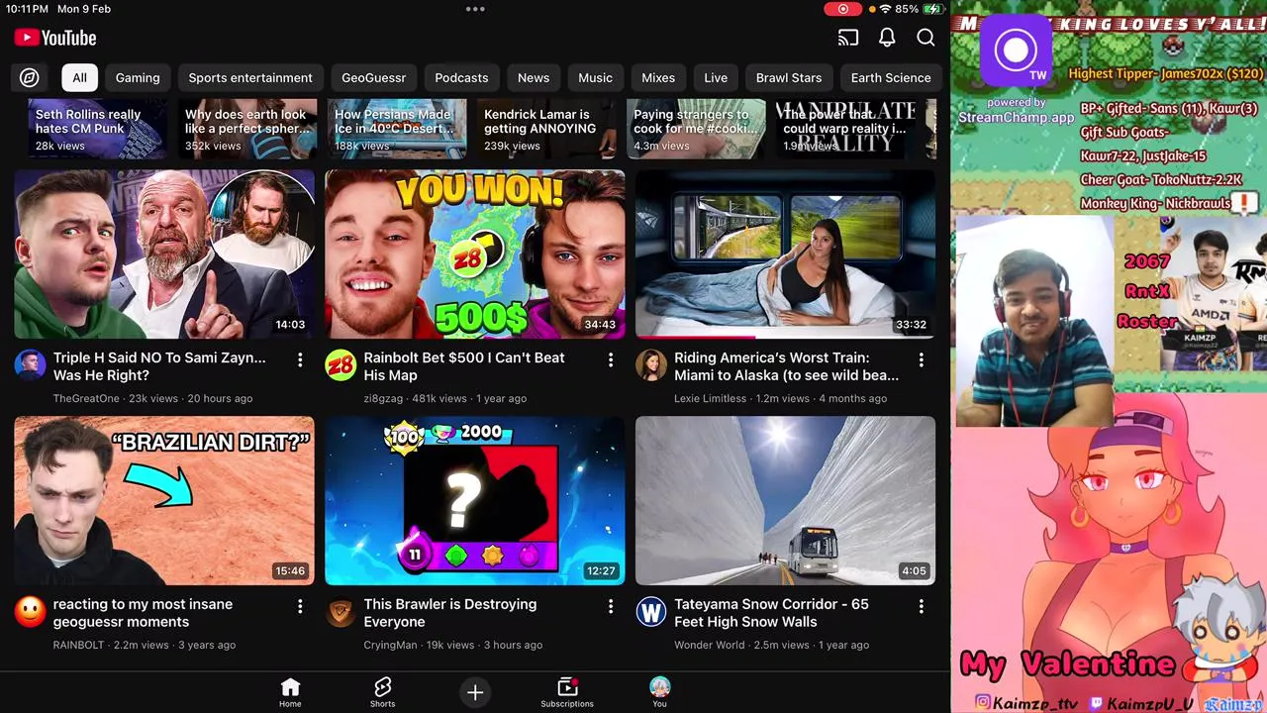Open Seth Rollins really hates CM Punk short

pyautogui.click(x=98, y=129)
